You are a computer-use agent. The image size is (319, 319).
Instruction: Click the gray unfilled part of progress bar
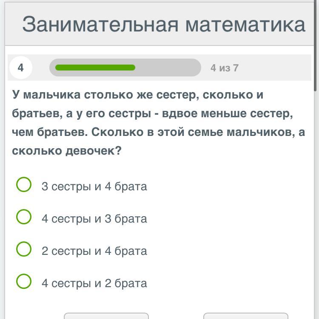tap(168, 68)
